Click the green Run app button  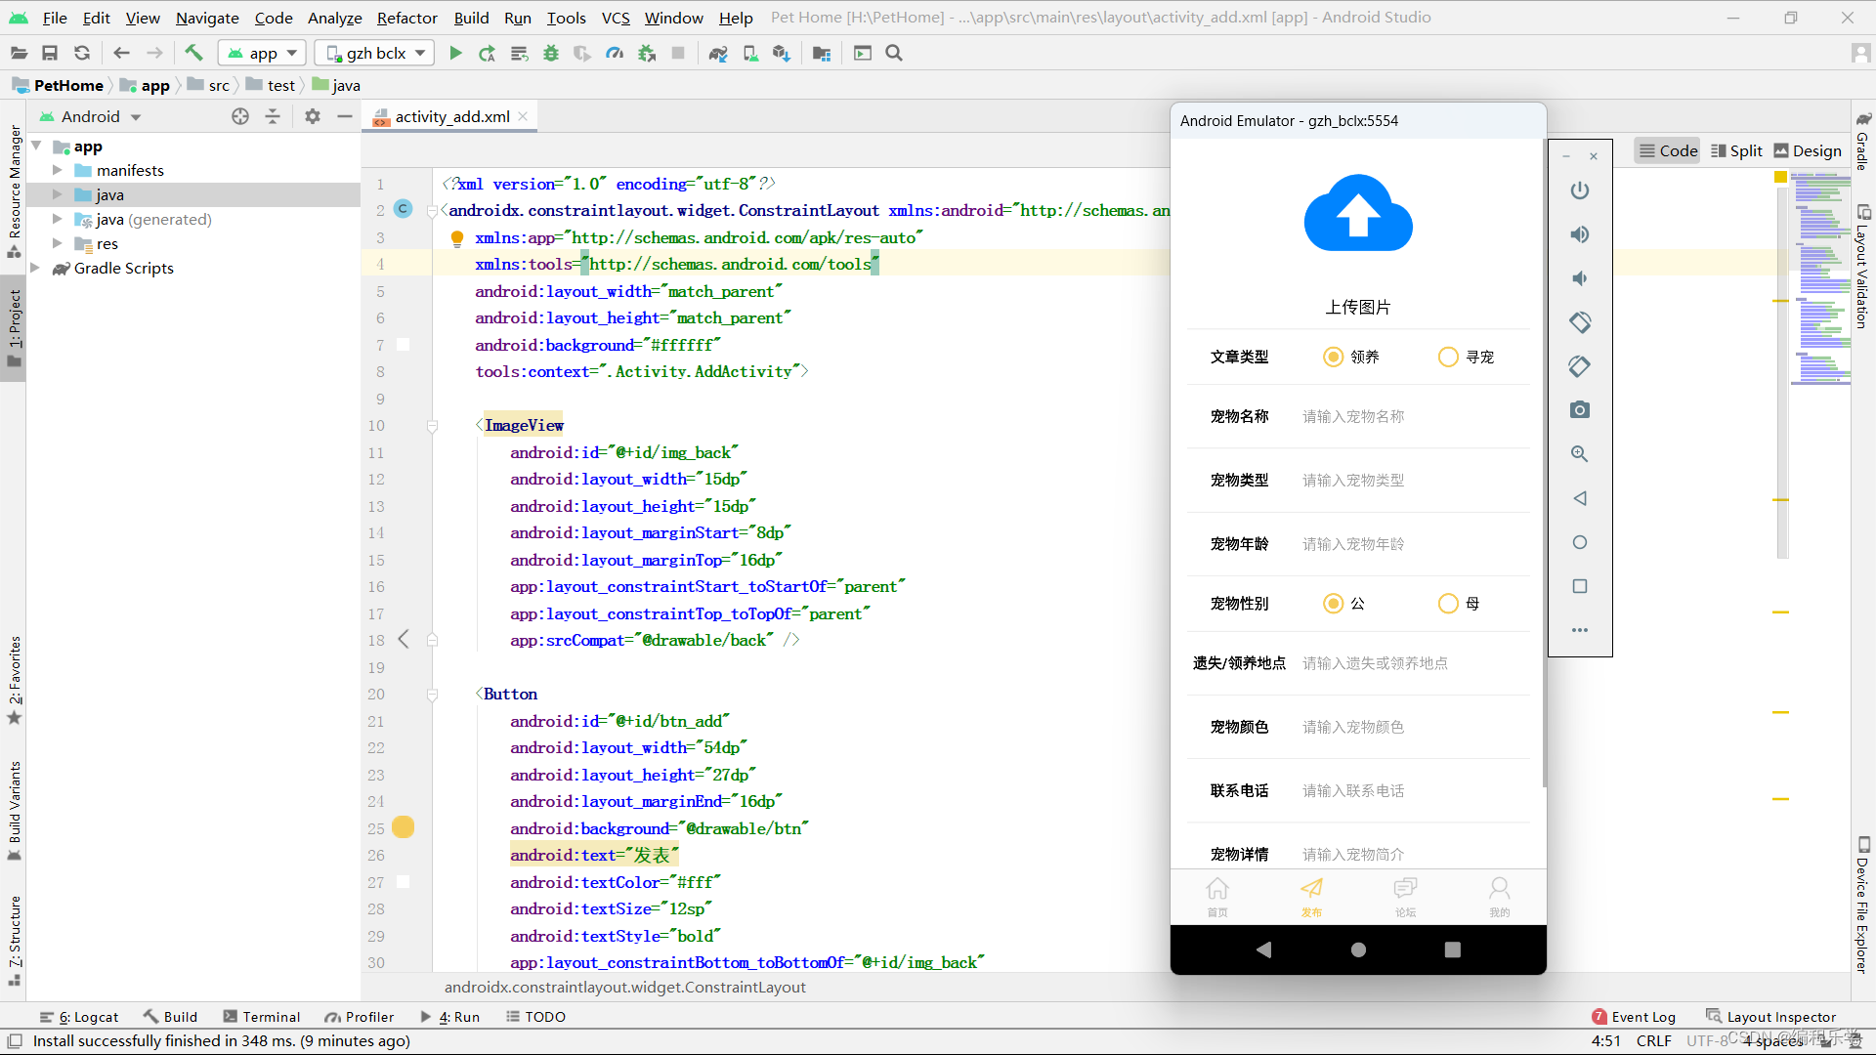coord(455,54)
